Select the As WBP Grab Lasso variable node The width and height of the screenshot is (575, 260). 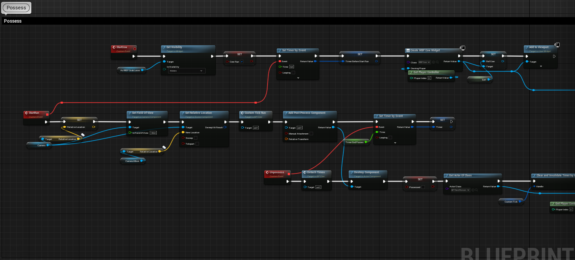point(131,70)
